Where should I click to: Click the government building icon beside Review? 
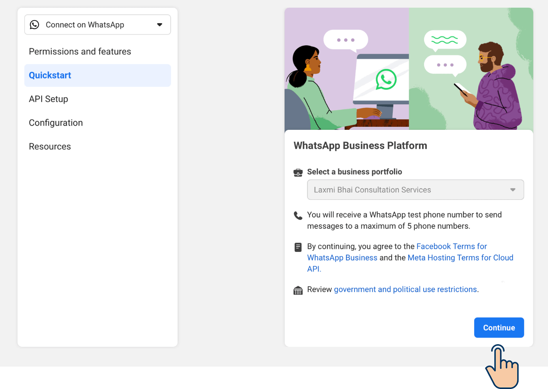point(298,290)
